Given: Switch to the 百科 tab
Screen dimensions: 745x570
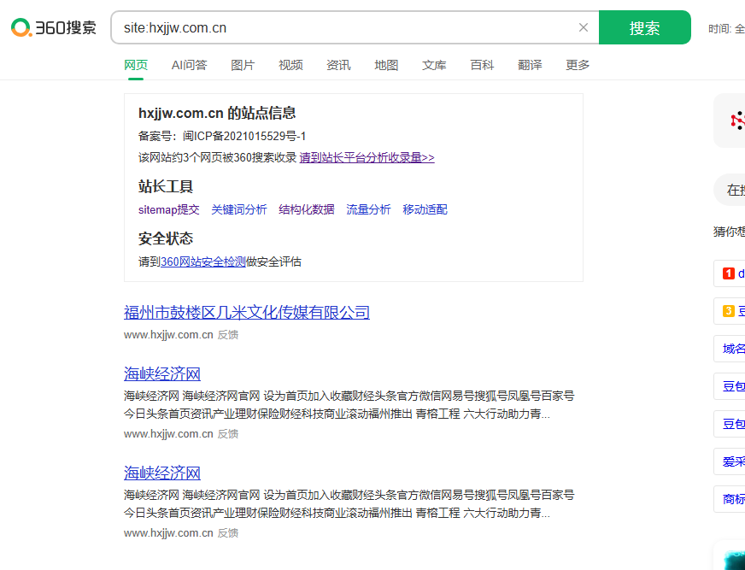Looking at the screenshot, I should 482,65.
